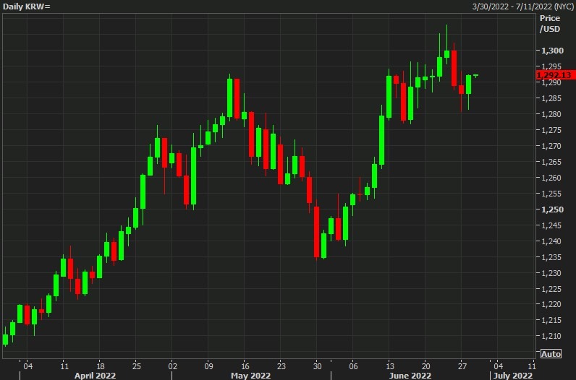Click the 1,265 price axis label
The height and width of the screenshot is (380, 576).
[551, 162]
